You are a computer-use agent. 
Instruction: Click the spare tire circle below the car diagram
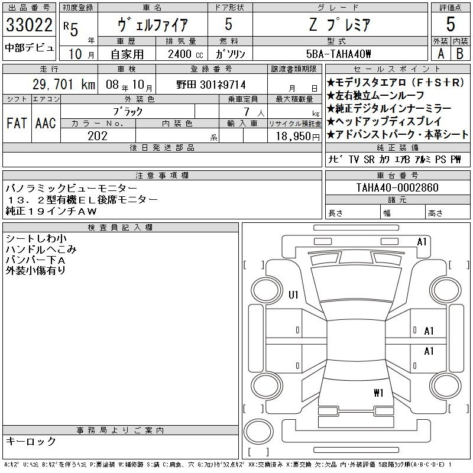click(260, 432)
